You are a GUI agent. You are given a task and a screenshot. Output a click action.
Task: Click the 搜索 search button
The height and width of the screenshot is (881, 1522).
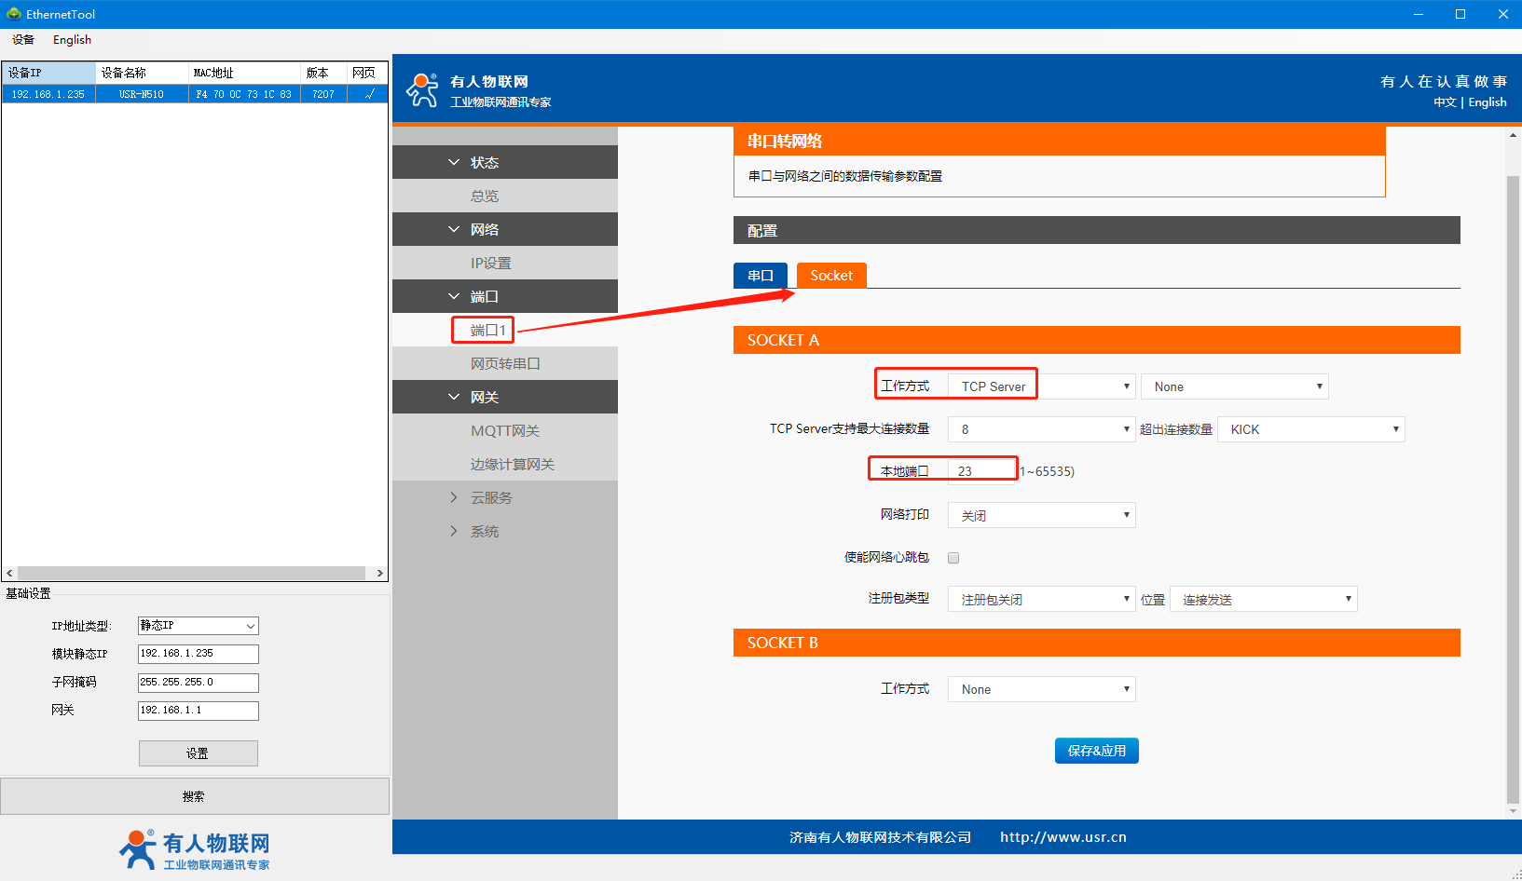pos(194,796)
